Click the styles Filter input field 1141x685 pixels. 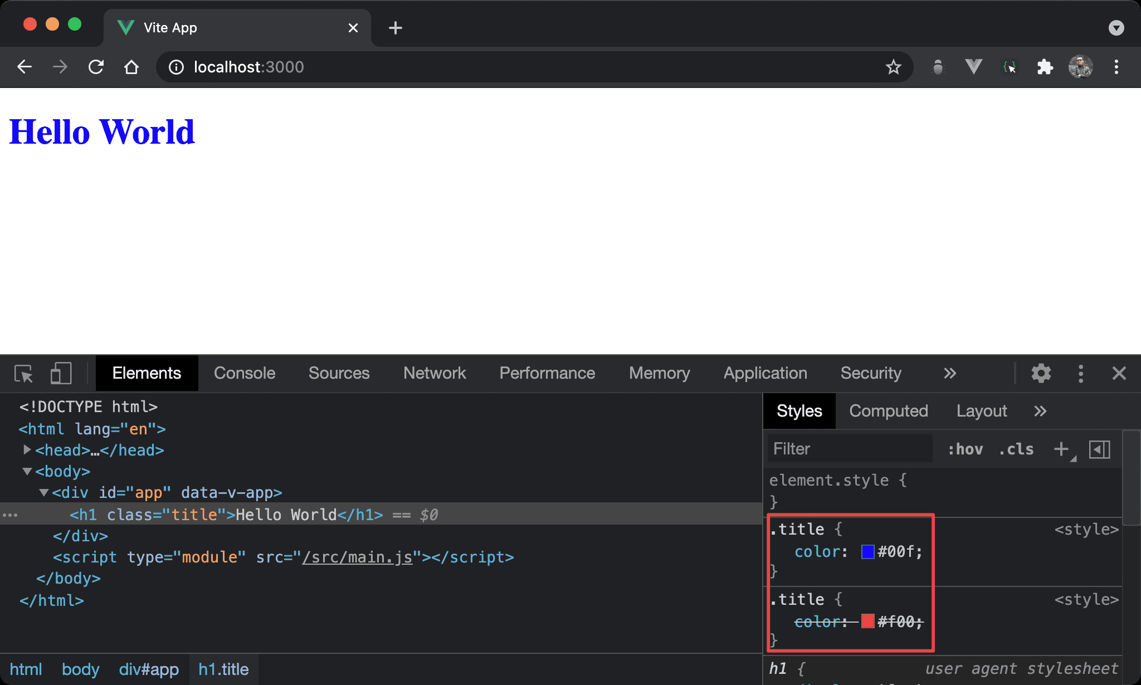click(x=850, y=449)
